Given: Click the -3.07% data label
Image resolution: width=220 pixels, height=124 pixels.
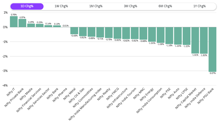Looking at the screenshot, I should point(212,73).
